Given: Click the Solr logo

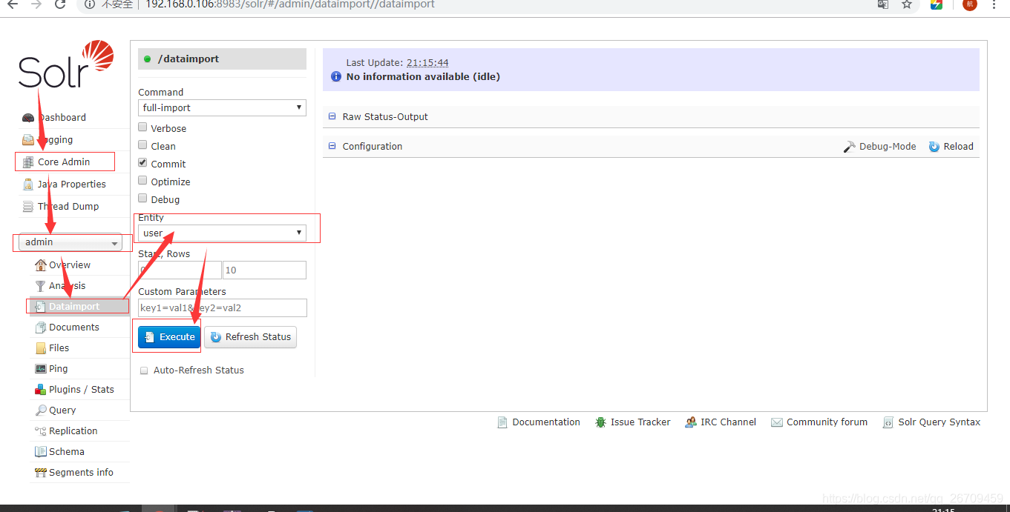Looking at the screenshot, I should pos(66,64).
